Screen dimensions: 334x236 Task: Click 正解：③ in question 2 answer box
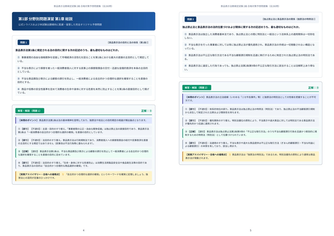313,87
